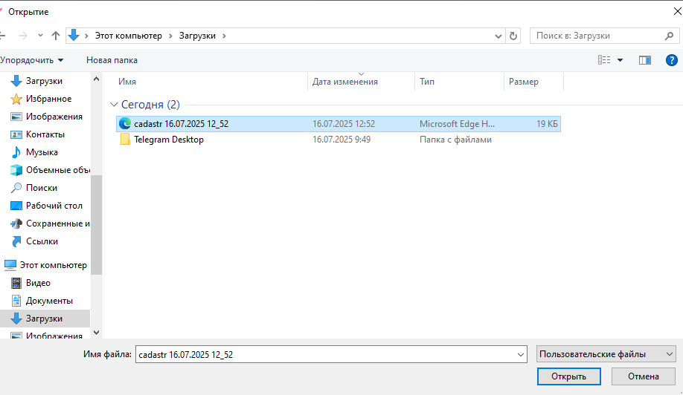Toggle the preview pane icon
Viewport: 683px width, 395px height.
[645, 60]
